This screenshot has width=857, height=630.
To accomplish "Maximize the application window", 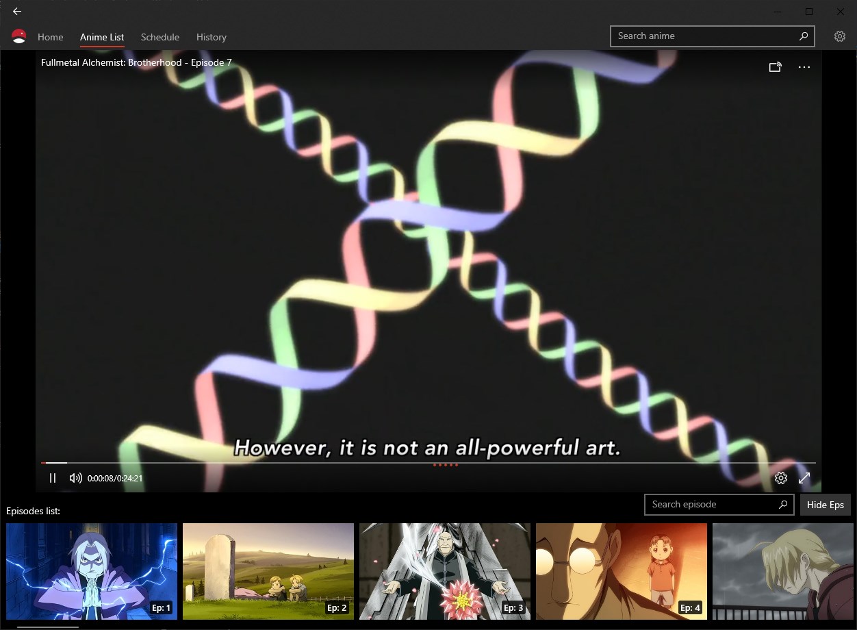I will point(809,12).
